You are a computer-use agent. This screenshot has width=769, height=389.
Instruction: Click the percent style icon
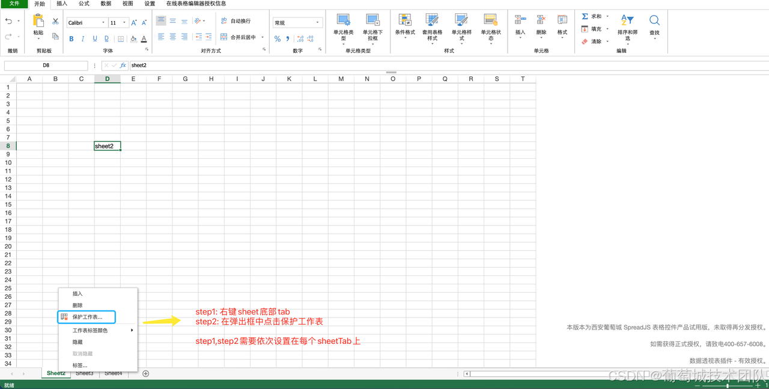tap(278, 39)
